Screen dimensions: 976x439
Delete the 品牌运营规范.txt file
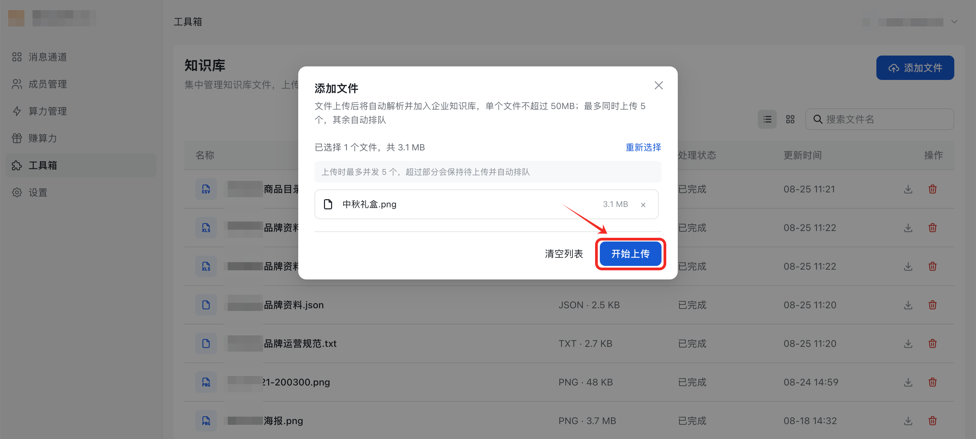(932, 343)
